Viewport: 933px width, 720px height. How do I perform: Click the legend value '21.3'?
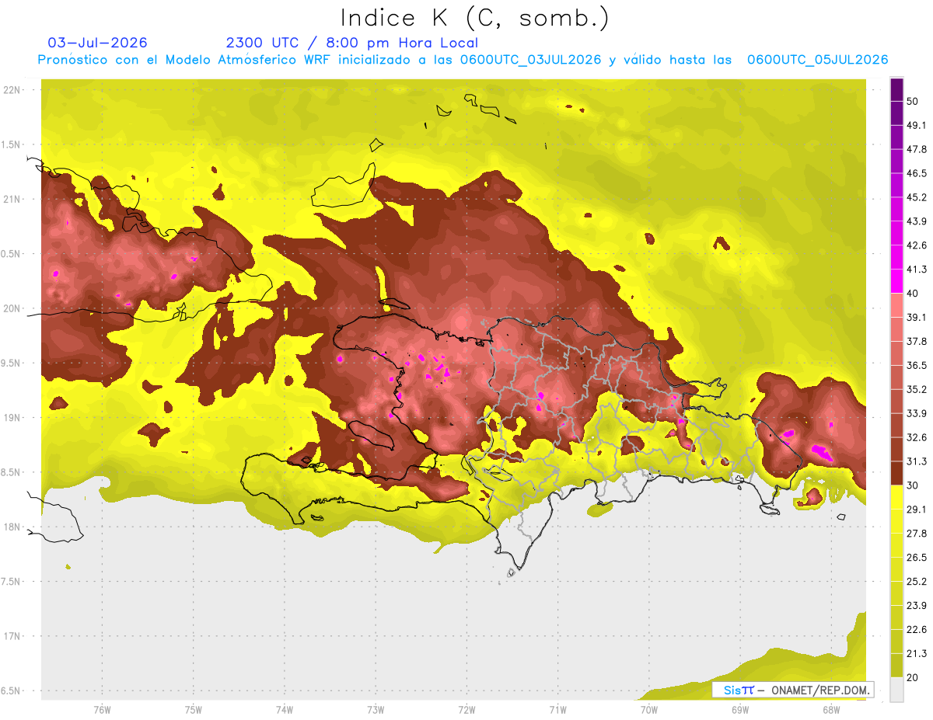917,653
